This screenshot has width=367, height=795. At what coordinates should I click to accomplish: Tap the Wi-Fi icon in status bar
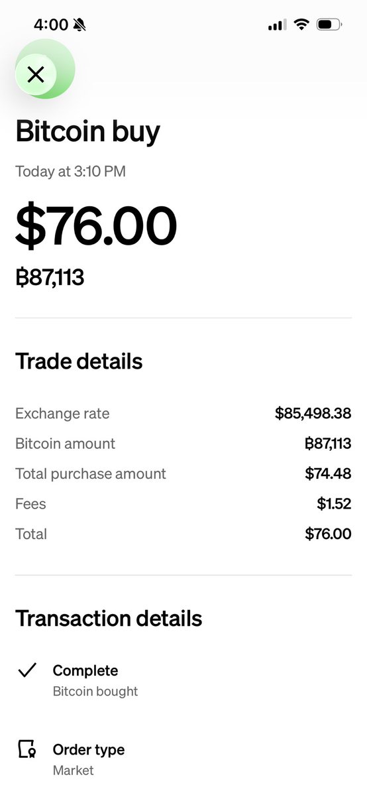(x=302, y=24)
